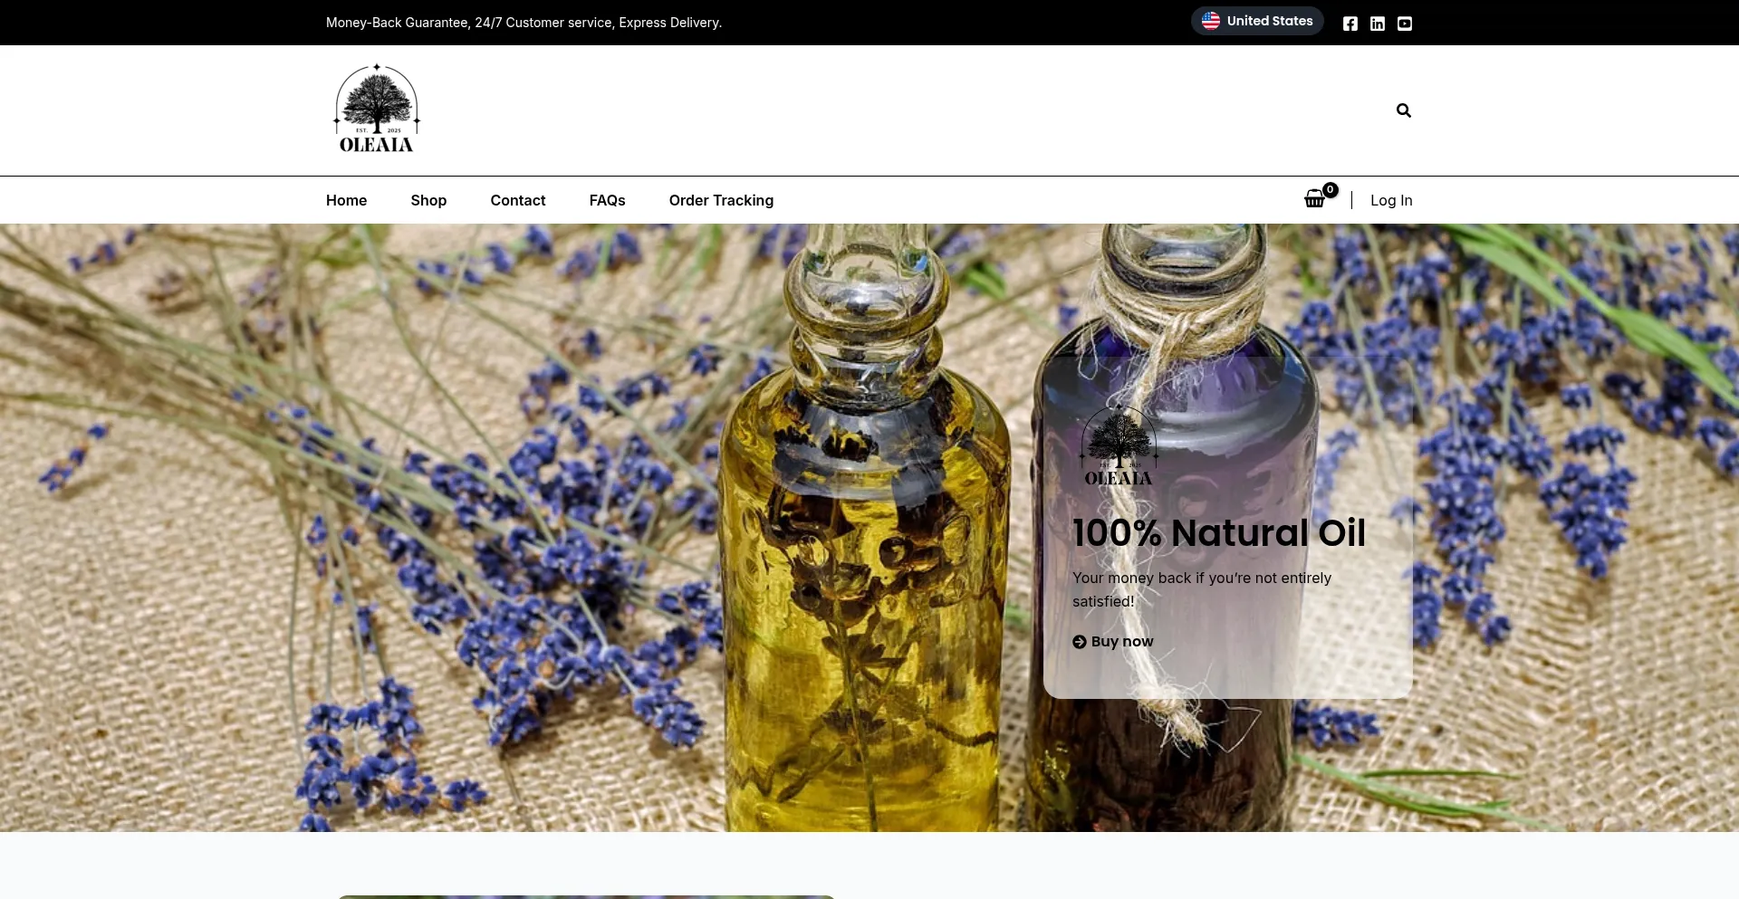Open the United States country selector
Image resolution: width=1739 pixels, height=899 pixels.
(x=1256, y=21)
